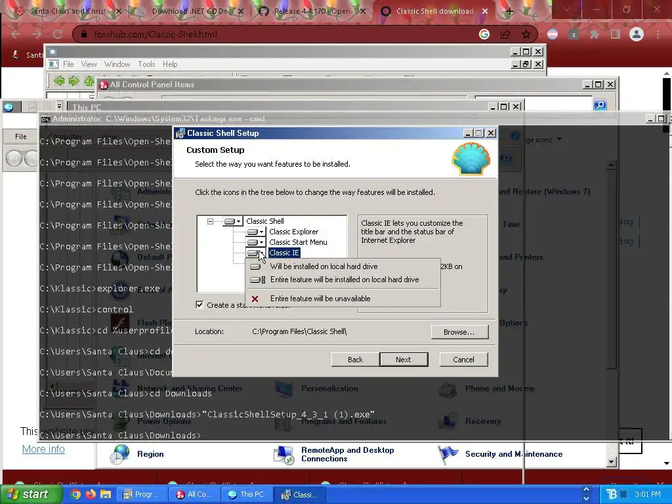
Task: Switch to the 'Classi...' taskbar button
Action: click(x=299, y=494)
